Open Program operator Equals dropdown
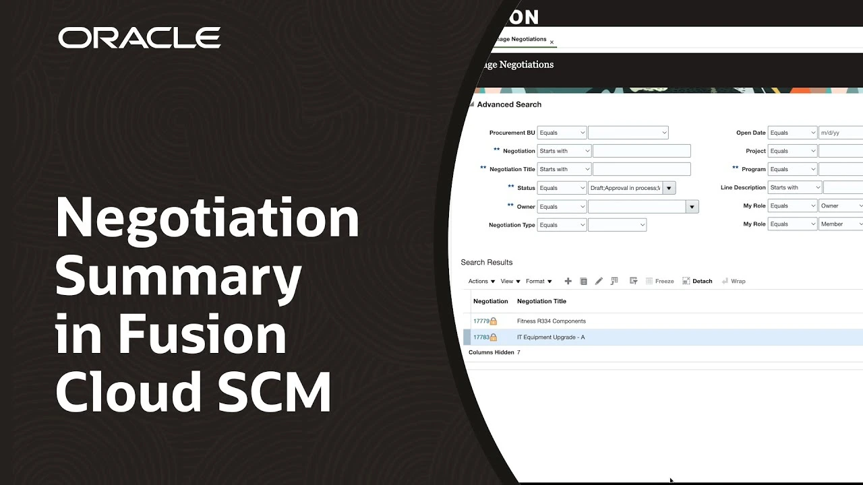The width and height of the screenshot is (863, 485). pyautogui.click(x=792, y=169)
